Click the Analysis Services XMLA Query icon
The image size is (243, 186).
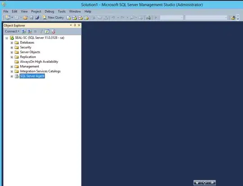click(86, 18)
